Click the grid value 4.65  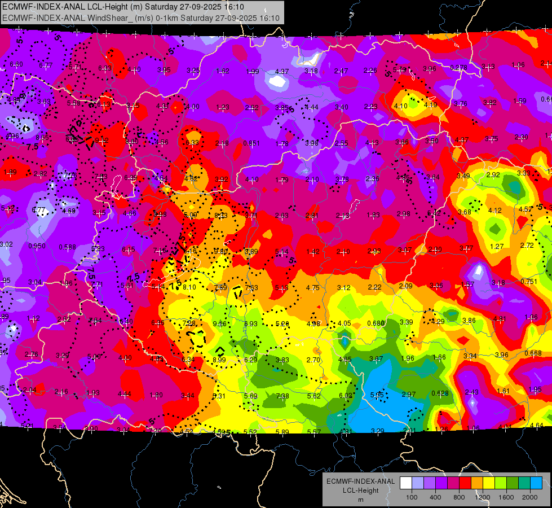(345, 360)
